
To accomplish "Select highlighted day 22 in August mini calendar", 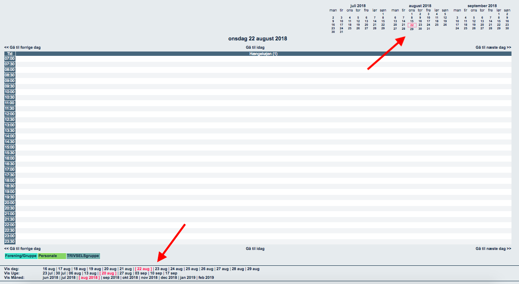I will (x=412, y=25).
